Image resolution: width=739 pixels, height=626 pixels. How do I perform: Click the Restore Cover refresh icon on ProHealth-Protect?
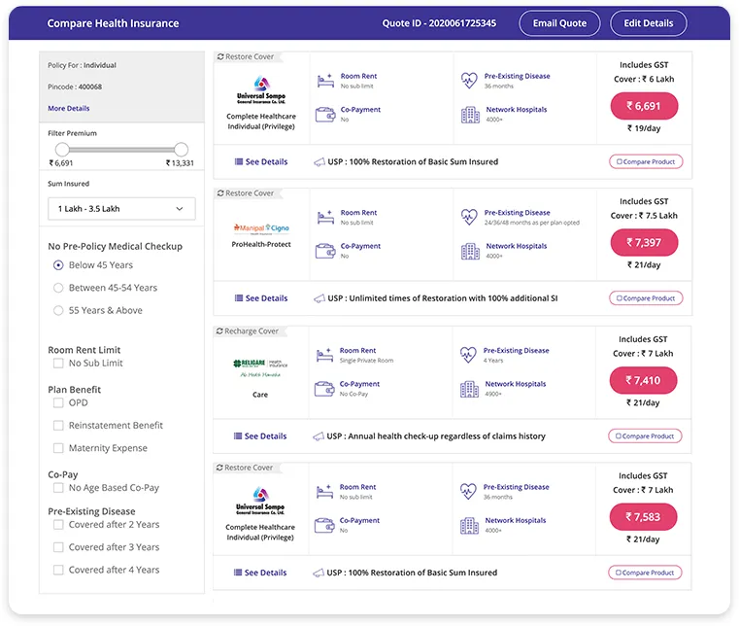coord(220,193)
